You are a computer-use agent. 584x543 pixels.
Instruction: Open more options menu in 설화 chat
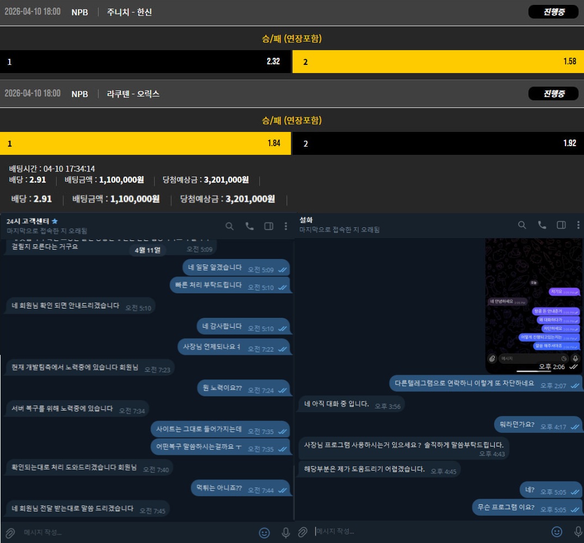click(x=577, y=225)
